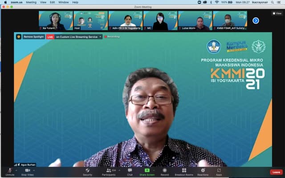
Task: Select the MC video thumbnail
Action: [x=160, y=20]
